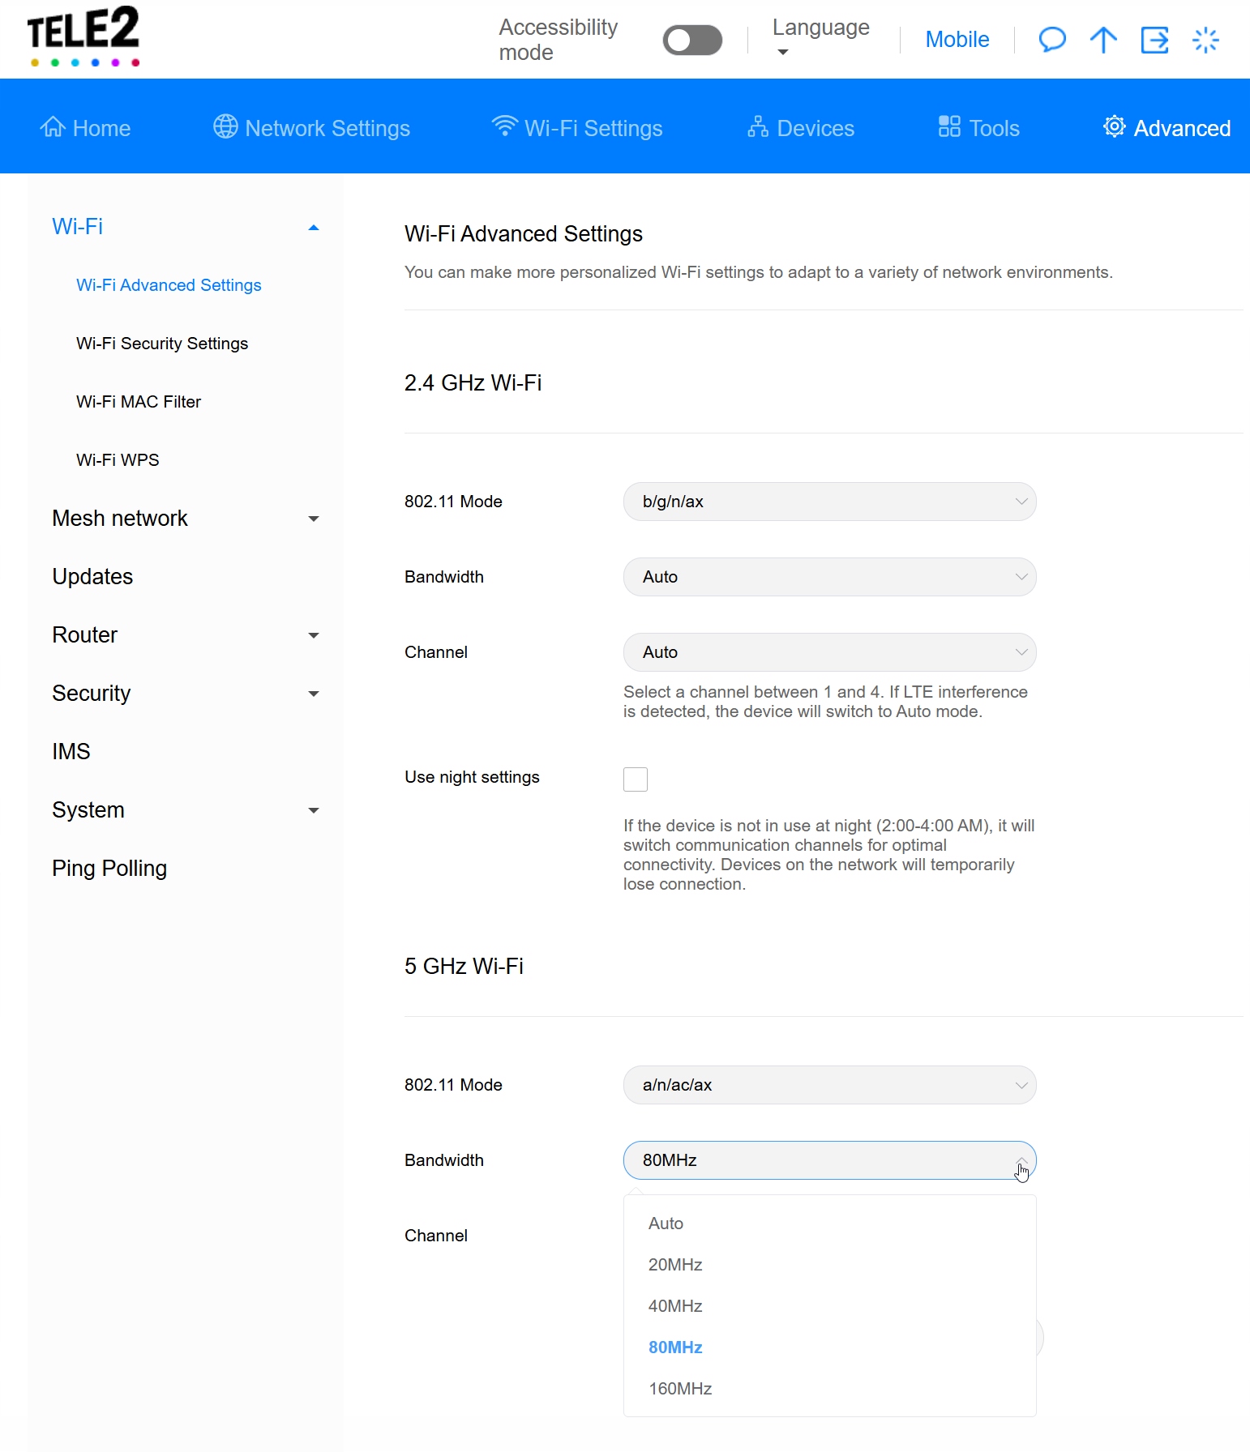Click the loading spinner icon in header
Screen dimensions: 1250x1452
coord(1205,40)
